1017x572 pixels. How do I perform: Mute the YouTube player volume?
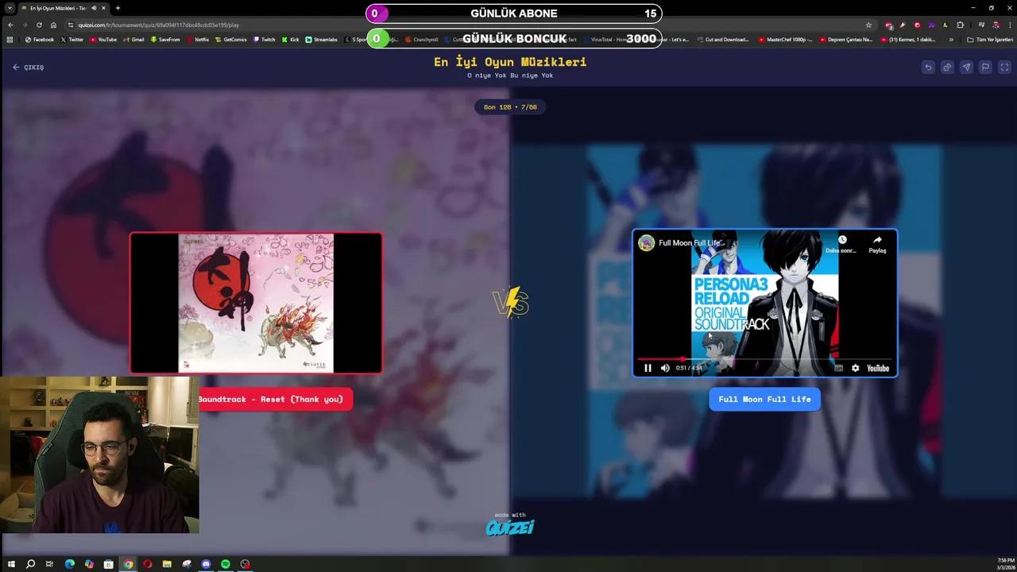coord(665,368)
